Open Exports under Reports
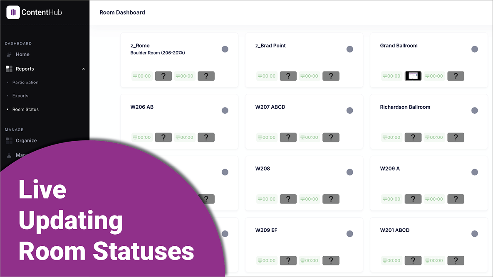This screenshot has height=277, width=493. [20, 96]
